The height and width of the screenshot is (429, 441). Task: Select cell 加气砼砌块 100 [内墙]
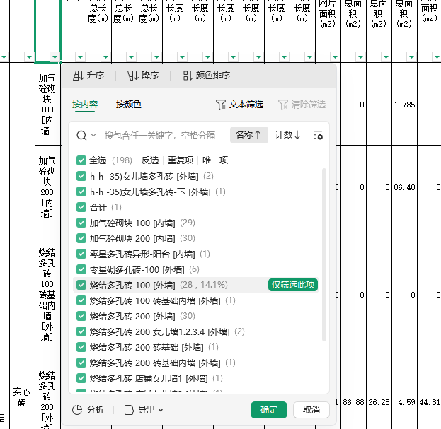47,104
